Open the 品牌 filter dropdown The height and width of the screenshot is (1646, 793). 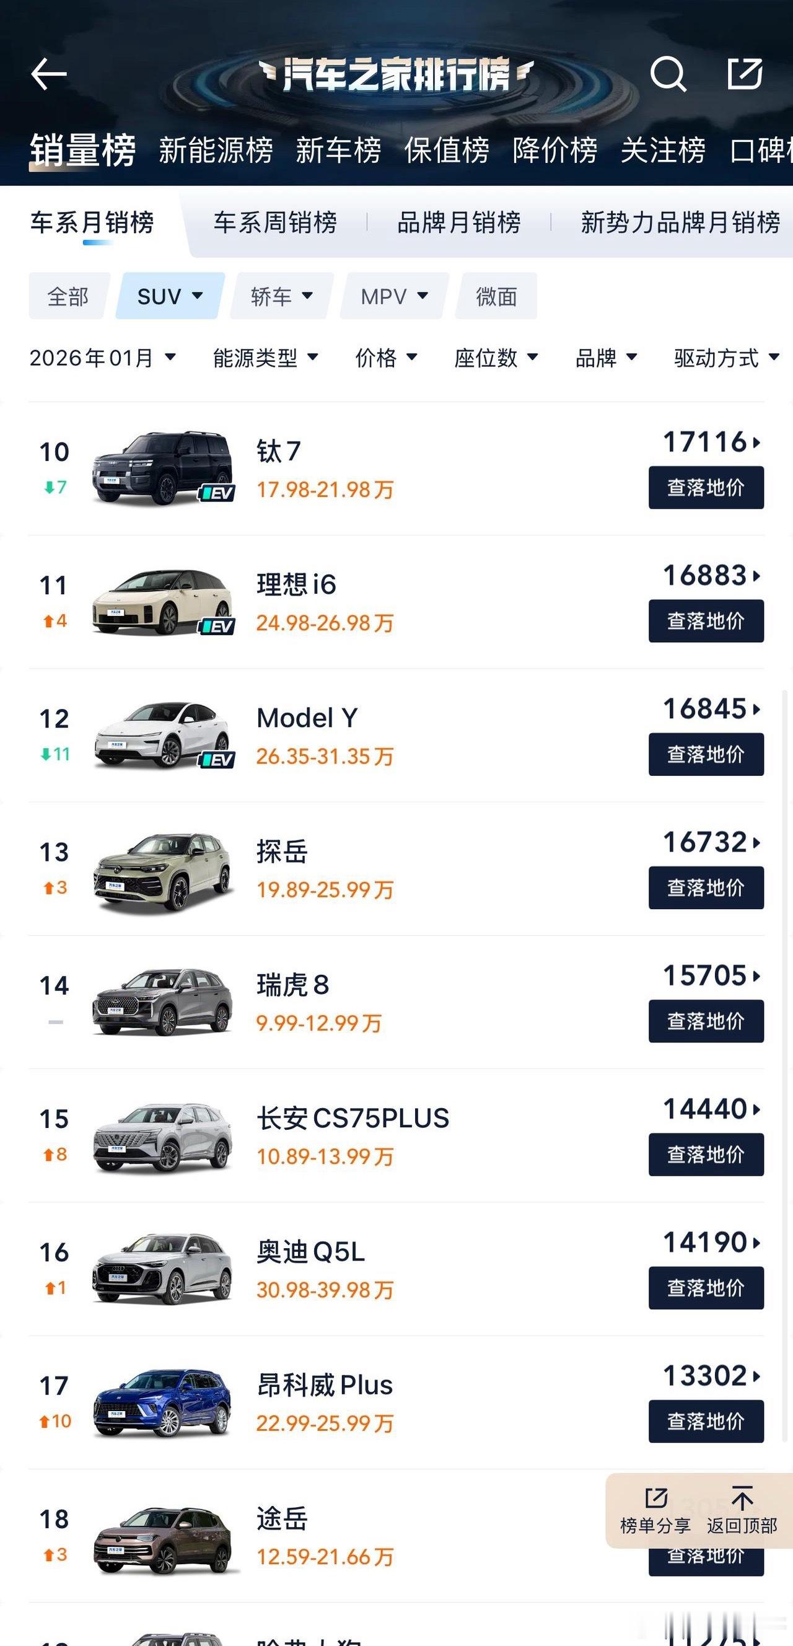606,357
